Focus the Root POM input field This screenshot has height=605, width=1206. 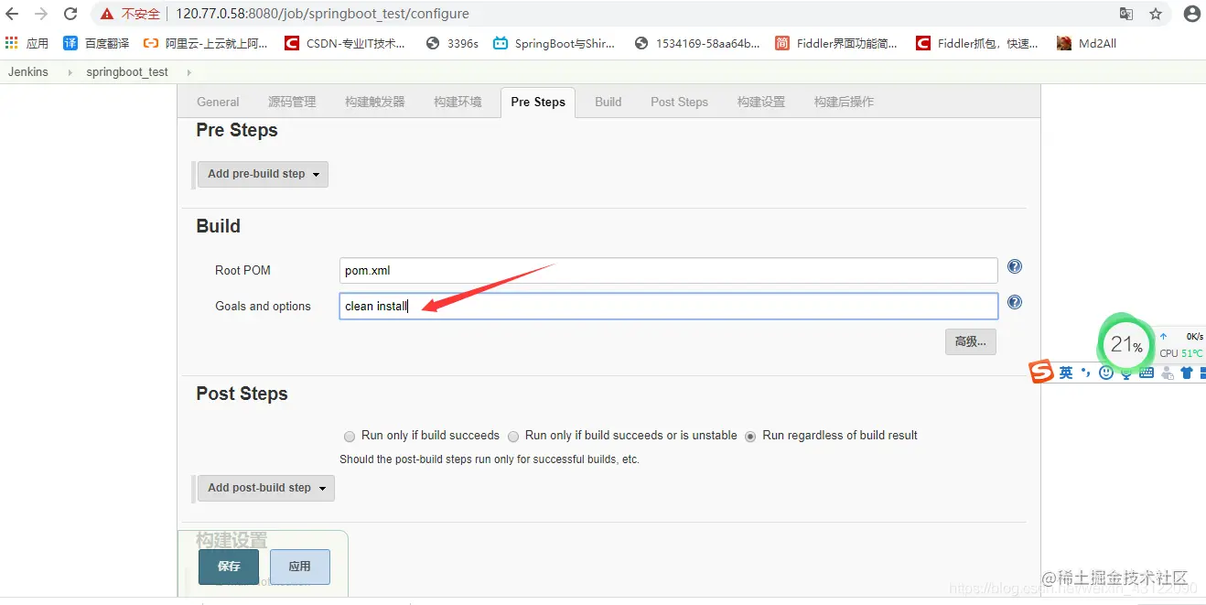668,271
